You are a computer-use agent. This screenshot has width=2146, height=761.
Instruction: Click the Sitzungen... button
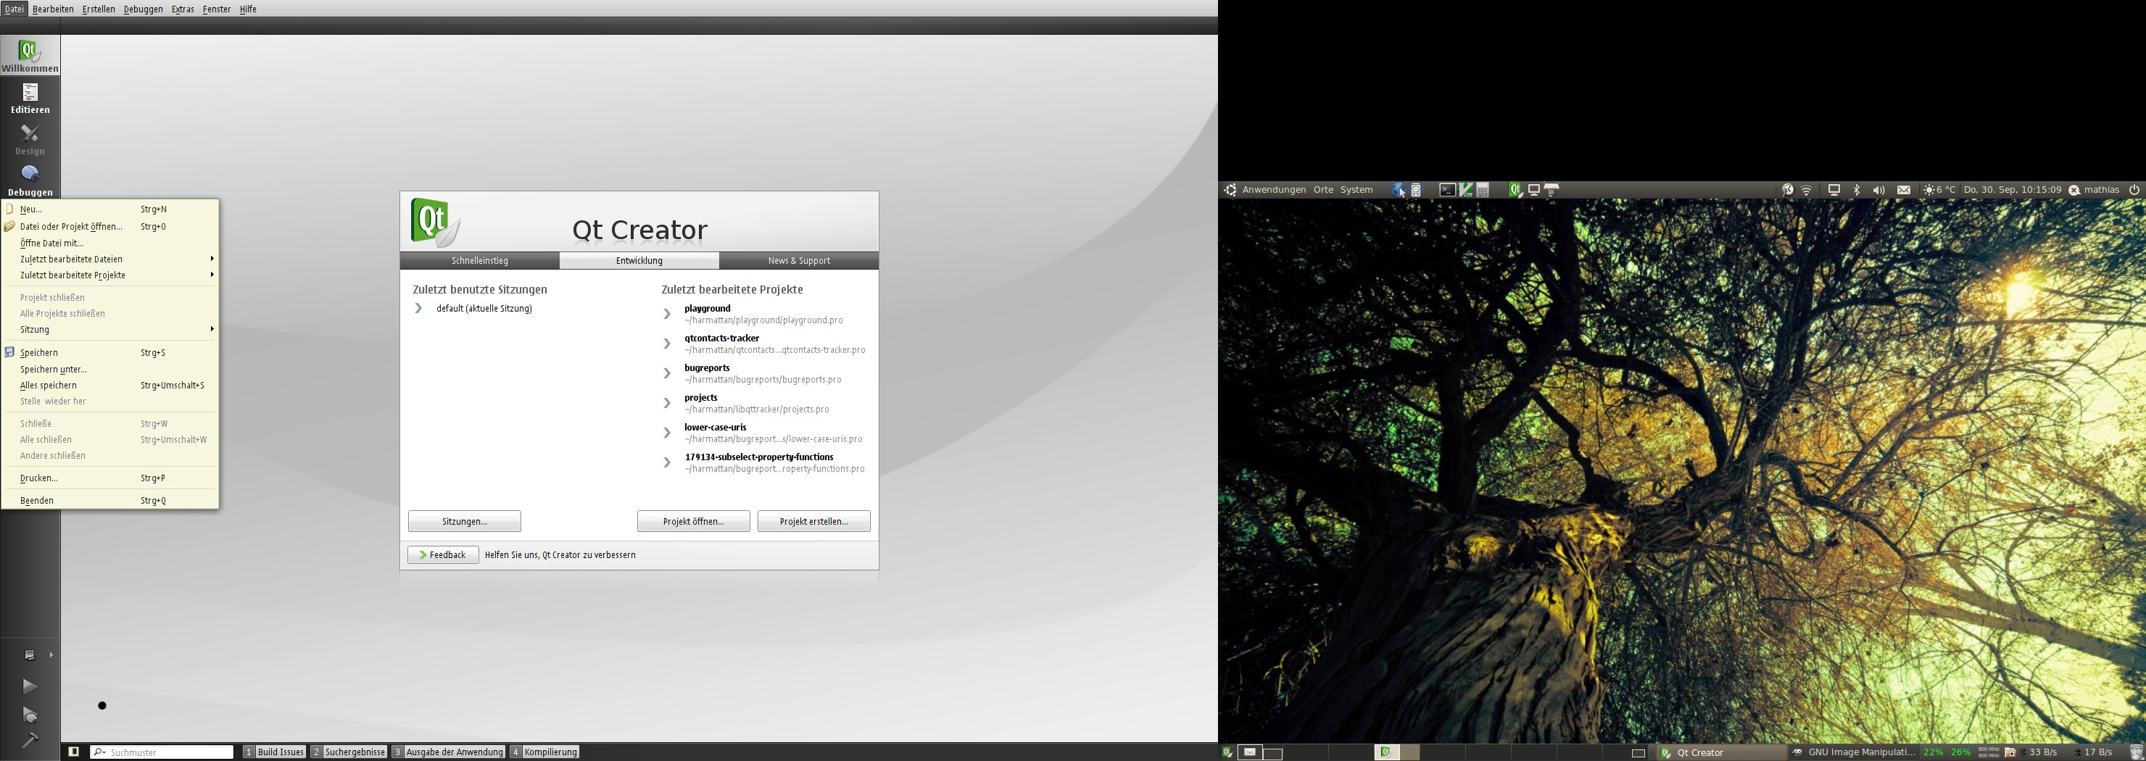(x=464, y=521)
